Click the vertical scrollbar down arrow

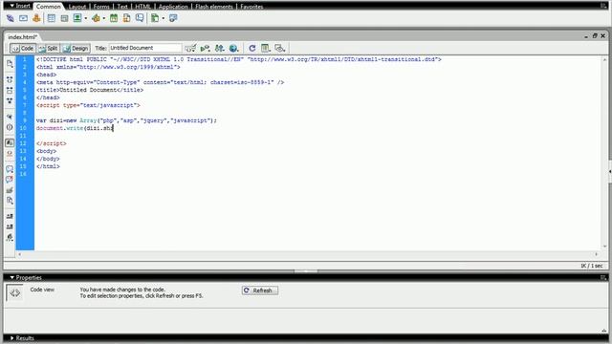605,247
